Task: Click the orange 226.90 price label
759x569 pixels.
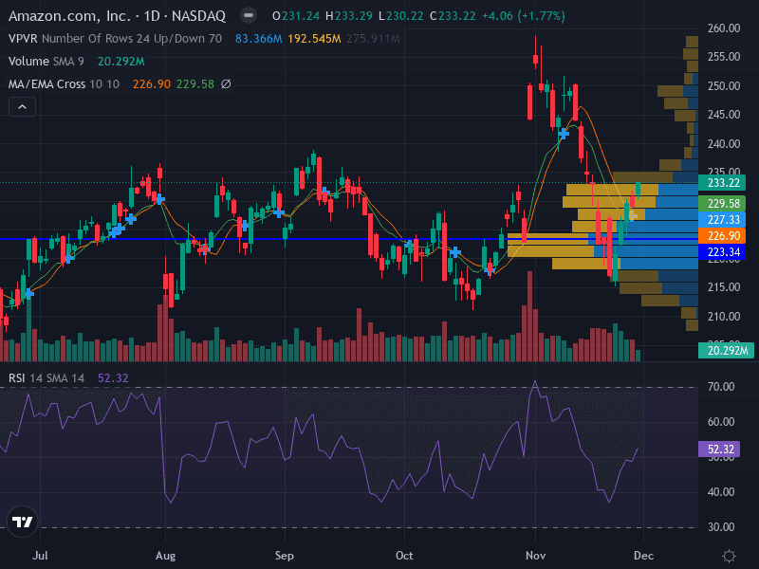Action: tap(723, 235)
